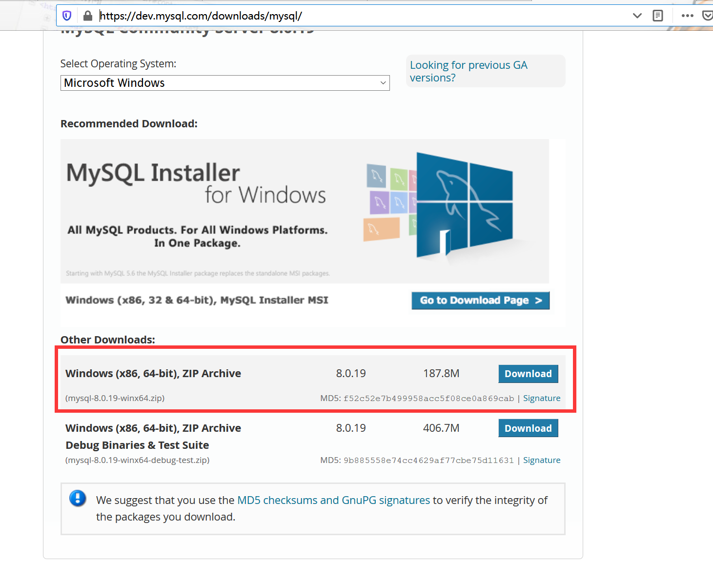Click the (mysql-8.0.19-winx64.zip) file name
This screenshot has width=713, height=583.
coord(115,398)
